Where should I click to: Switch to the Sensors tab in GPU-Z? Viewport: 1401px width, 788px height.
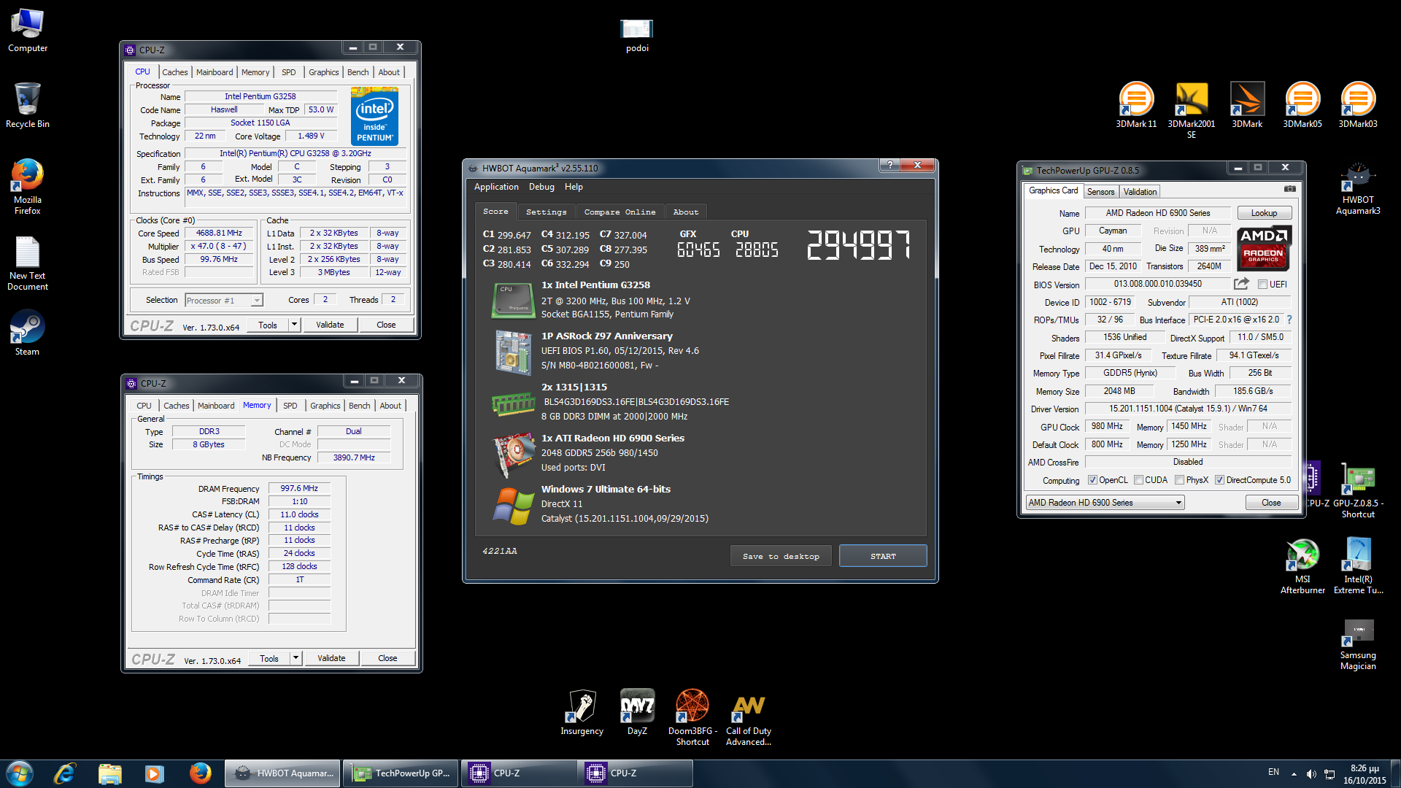click(1100, 192)
